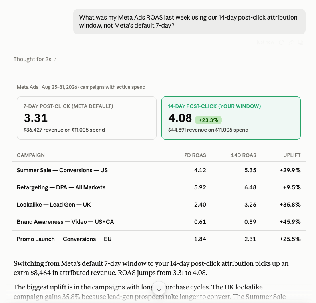Click the copy icon under the user message

click(300, 42)
